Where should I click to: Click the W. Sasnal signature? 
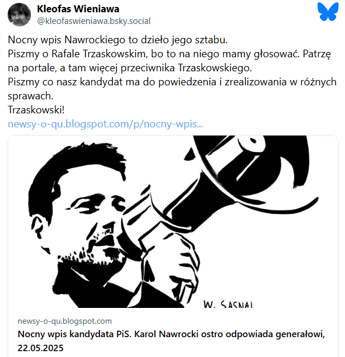pos(228,304)
